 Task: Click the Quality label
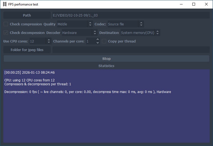[x=49, y=24]
